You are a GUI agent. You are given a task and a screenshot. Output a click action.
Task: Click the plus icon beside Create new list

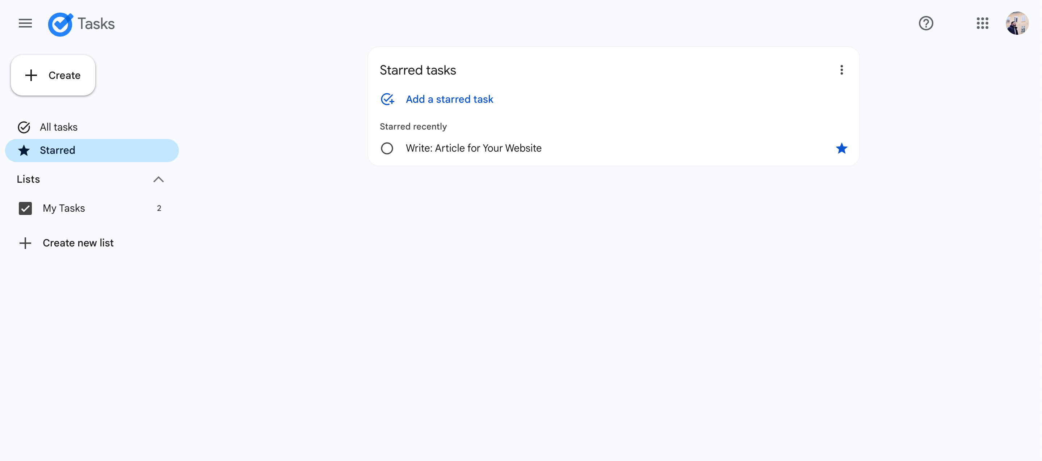click(x=25, y=243)
